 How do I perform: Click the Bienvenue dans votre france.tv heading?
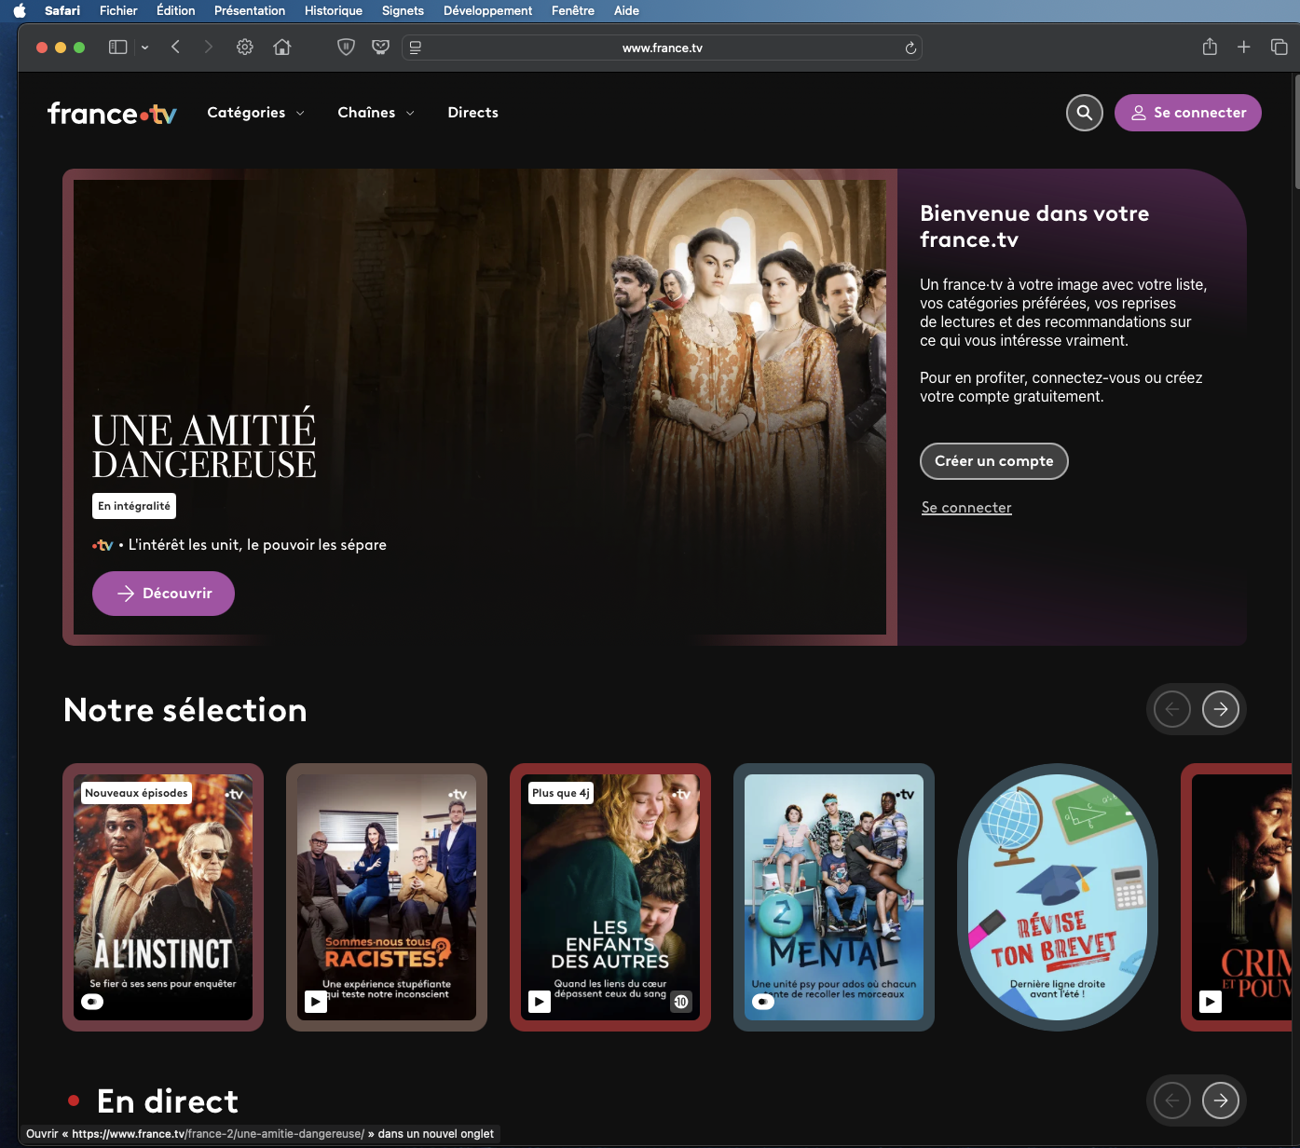[1034, 226]
